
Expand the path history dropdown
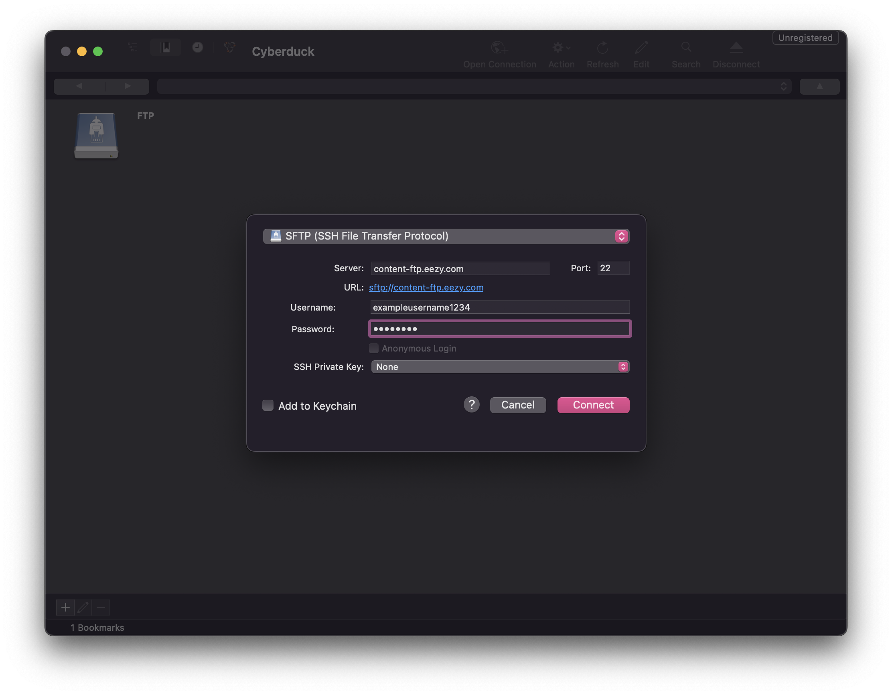coord(783,86)
